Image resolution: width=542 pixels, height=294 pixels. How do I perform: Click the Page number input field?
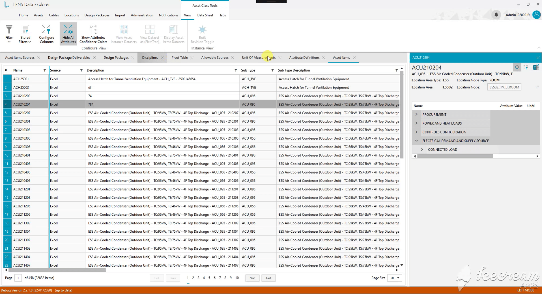tap(18, 278)
